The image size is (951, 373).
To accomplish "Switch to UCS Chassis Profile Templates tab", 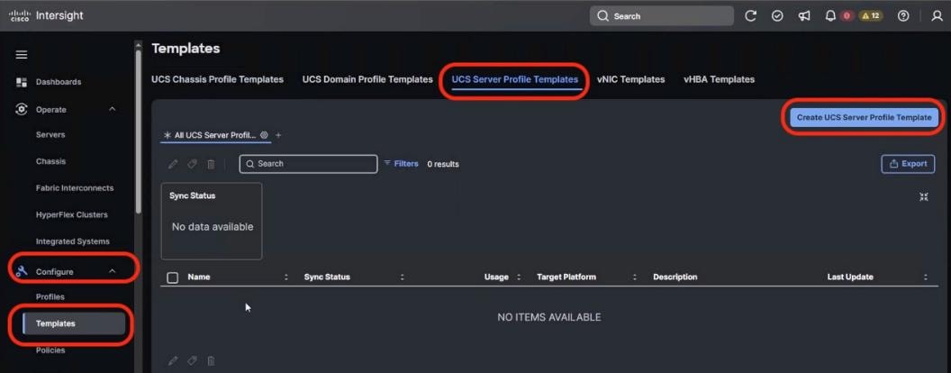I will tap(217, 79).
